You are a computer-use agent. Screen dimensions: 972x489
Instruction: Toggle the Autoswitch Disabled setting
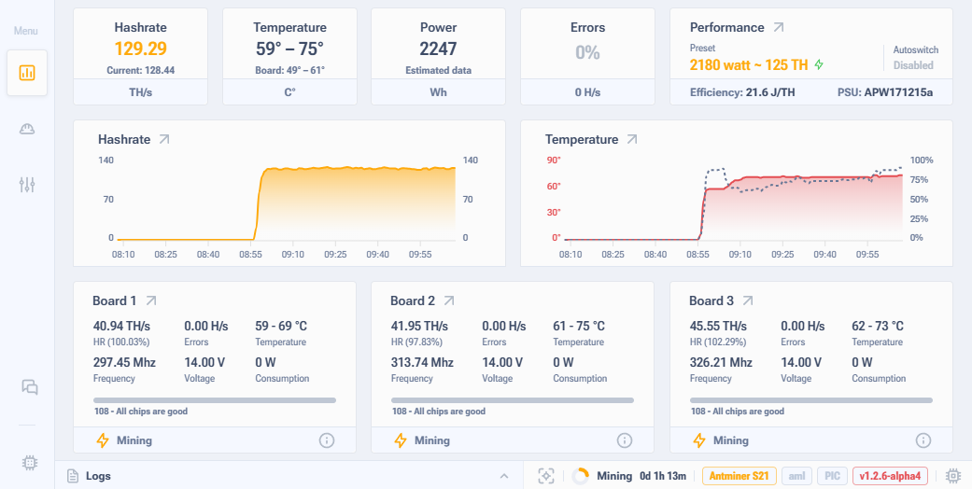911,65
